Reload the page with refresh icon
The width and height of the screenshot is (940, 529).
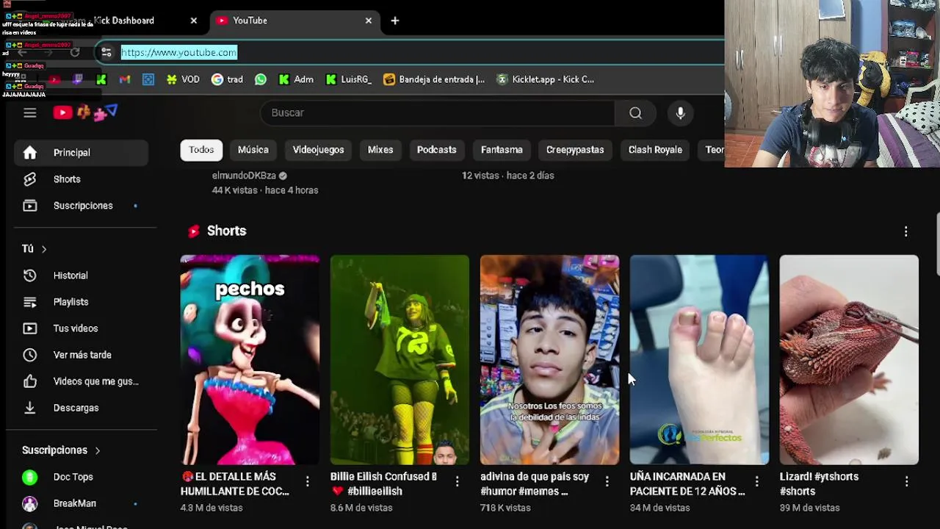(x=75, y=52)
